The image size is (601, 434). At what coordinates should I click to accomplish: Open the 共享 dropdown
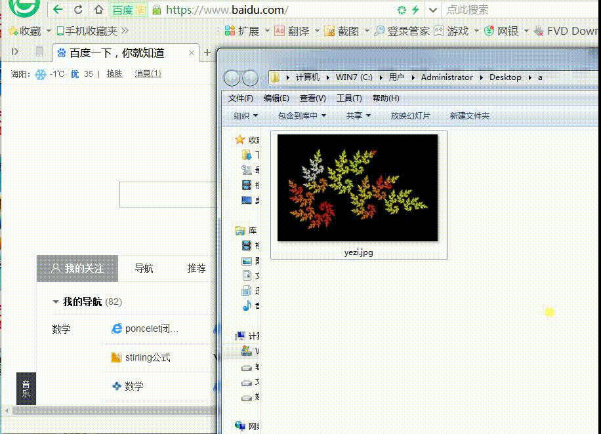click(358, 115)
